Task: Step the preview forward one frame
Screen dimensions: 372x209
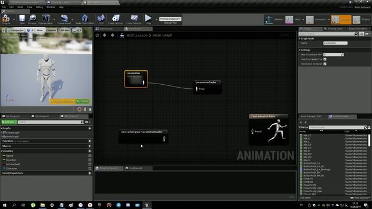Action: pyautogui.click(x=90, y=109)
